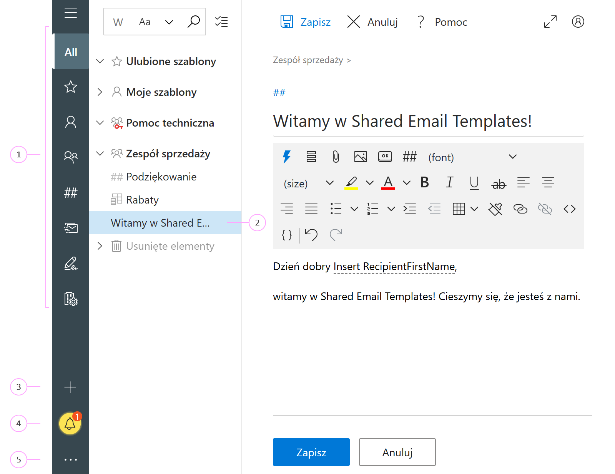This screenshot has height=474, width=615.
Task: Expand the Moje szablony section
Action: point(100,92)
